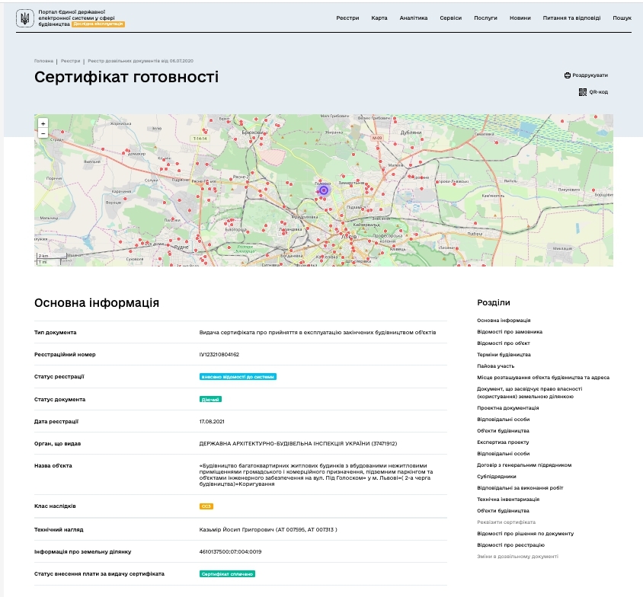Screen dimensions: 643x597
Task: Click the Рудне label on the map
Action: [x=181, y=247]
